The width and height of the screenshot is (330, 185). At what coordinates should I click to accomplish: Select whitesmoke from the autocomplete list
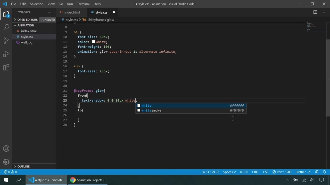(x=151, y=110)
